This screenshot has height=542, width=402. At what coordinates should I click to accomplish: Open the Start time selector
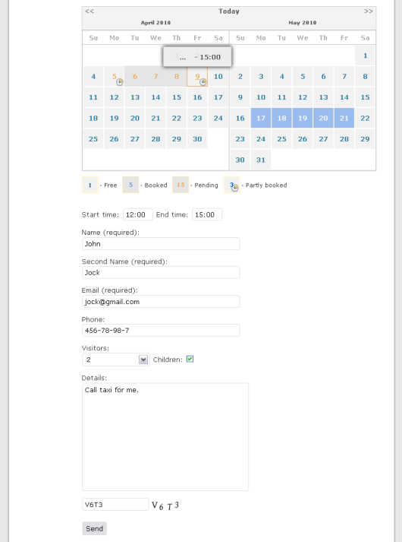coord(138,214)
